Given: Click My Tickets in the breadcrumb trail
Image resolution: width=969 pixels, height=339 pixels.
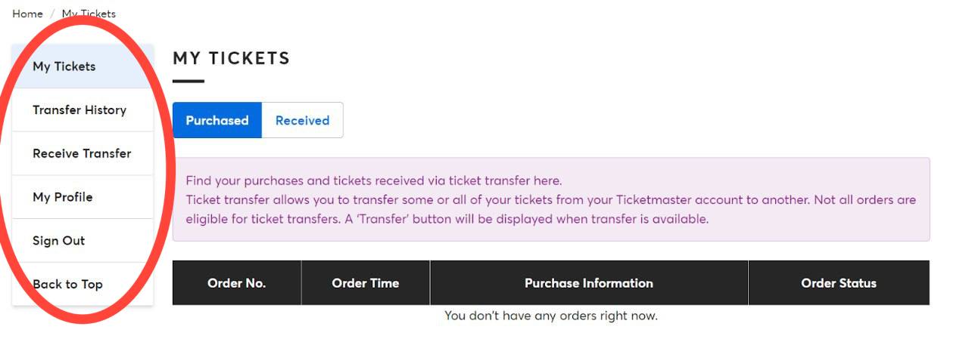Looking at the screenshot, I should pyautogui.click(x=89, y=14).
